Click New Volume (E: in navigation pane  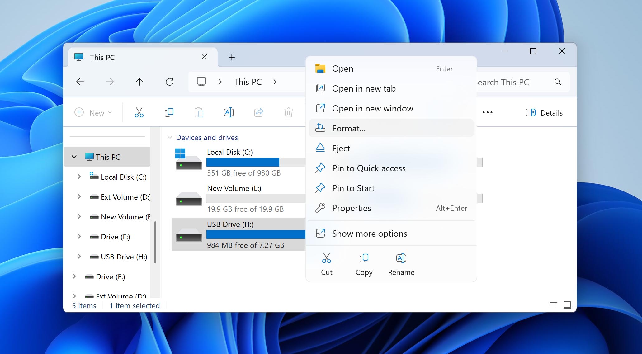[125, 217]
